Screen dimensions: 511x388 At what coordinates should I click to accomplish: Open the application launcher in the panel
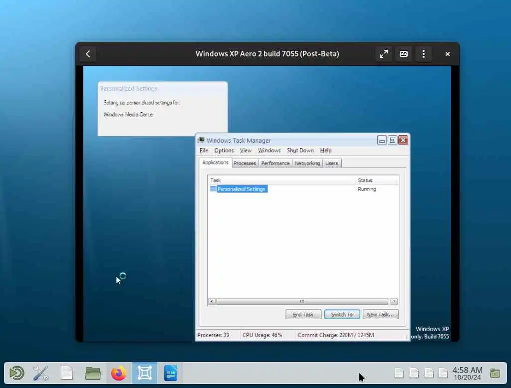click(16, 373)
